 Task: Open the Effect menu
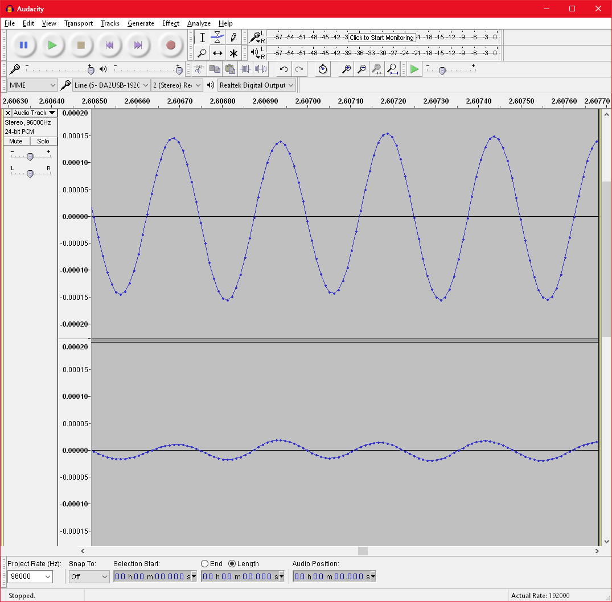171,23
